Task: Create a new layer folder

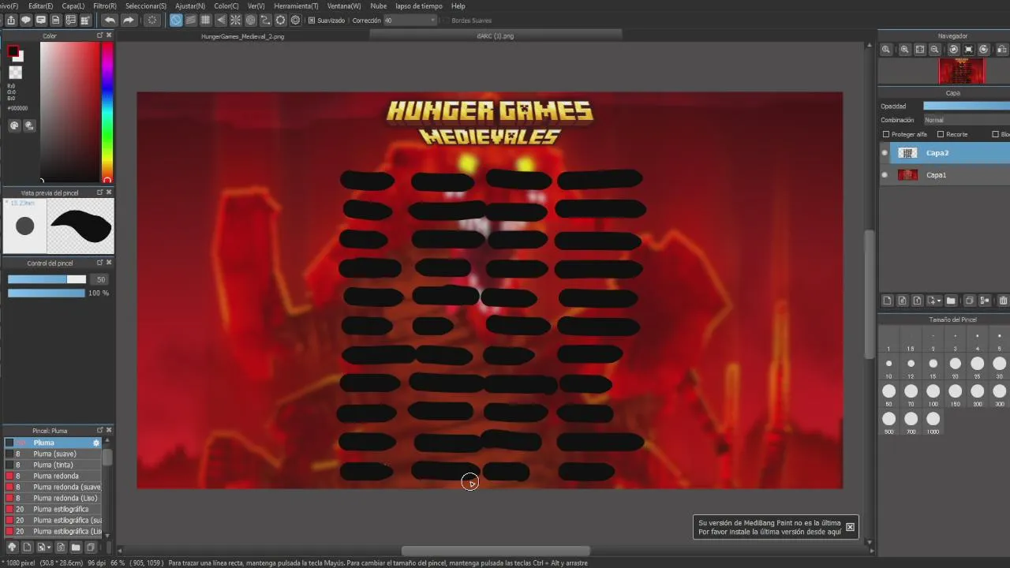Action: pos(951,301)
